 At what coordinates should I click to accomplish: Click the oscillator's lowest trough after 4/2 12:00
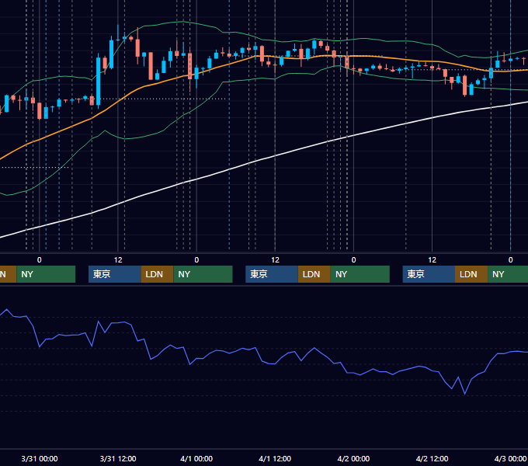[464, 393]
